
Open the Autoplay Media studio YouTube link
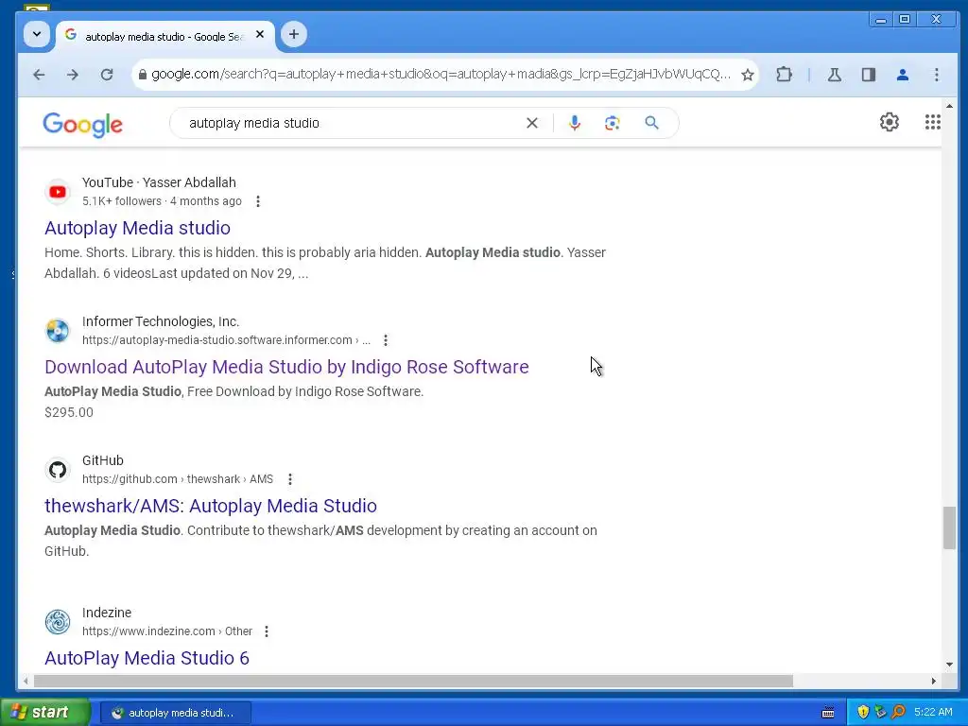[137, 228]
